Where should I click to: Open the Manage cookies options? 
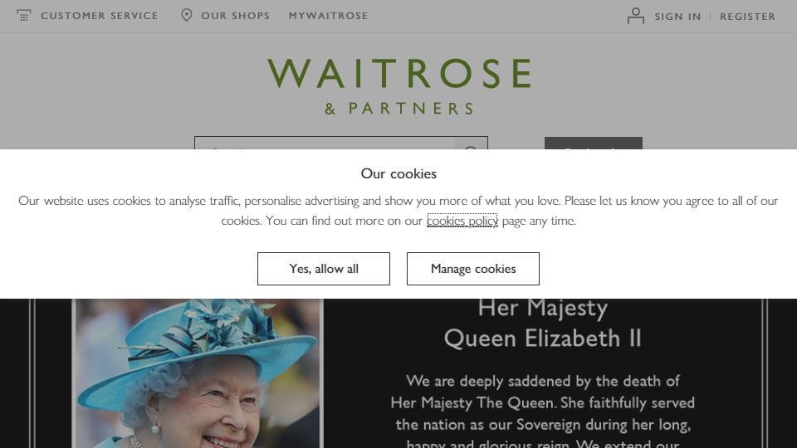[x=472, y=269]
